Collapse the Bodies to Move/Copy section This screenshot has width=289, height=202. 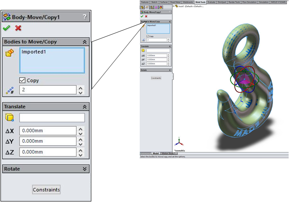[85, 42]
